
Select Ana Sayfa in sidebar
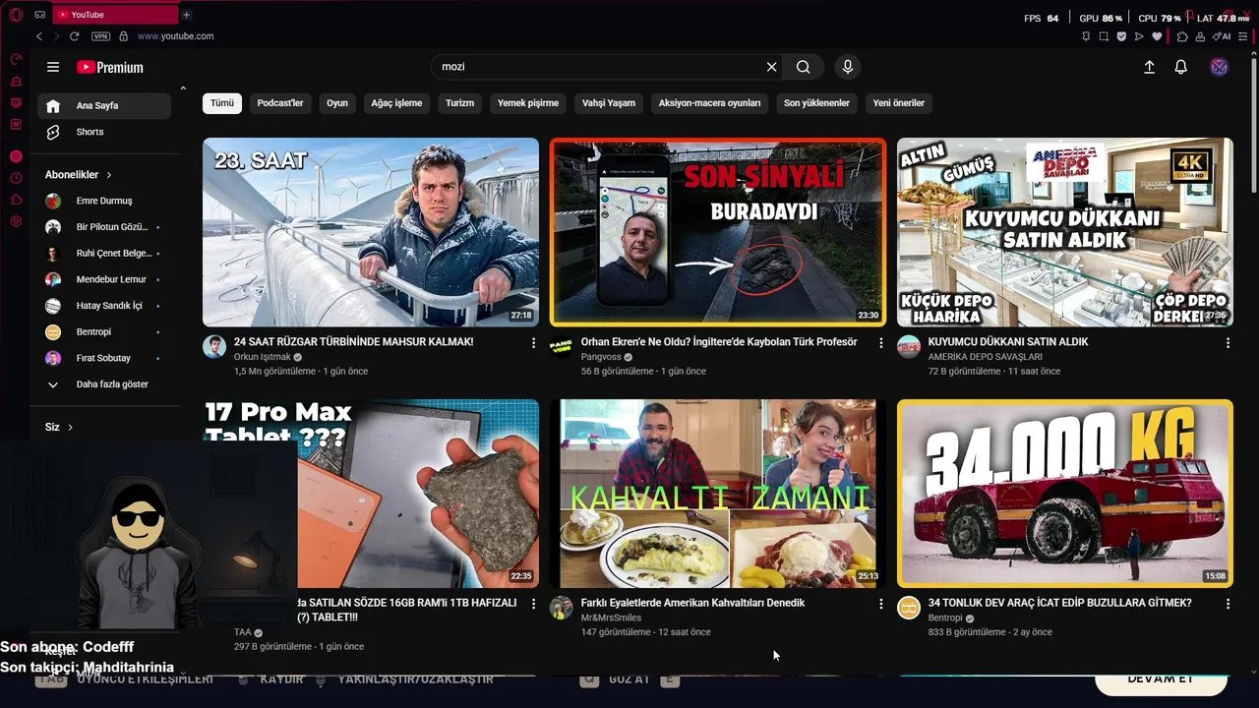coord(104,106)
